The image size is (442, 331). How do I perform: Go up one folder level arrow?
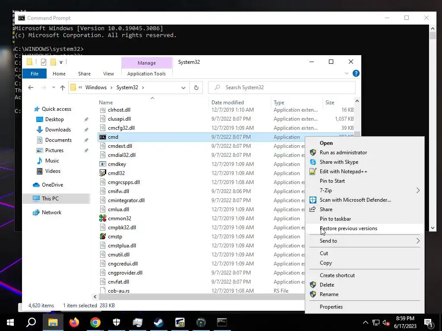point(63,87)
